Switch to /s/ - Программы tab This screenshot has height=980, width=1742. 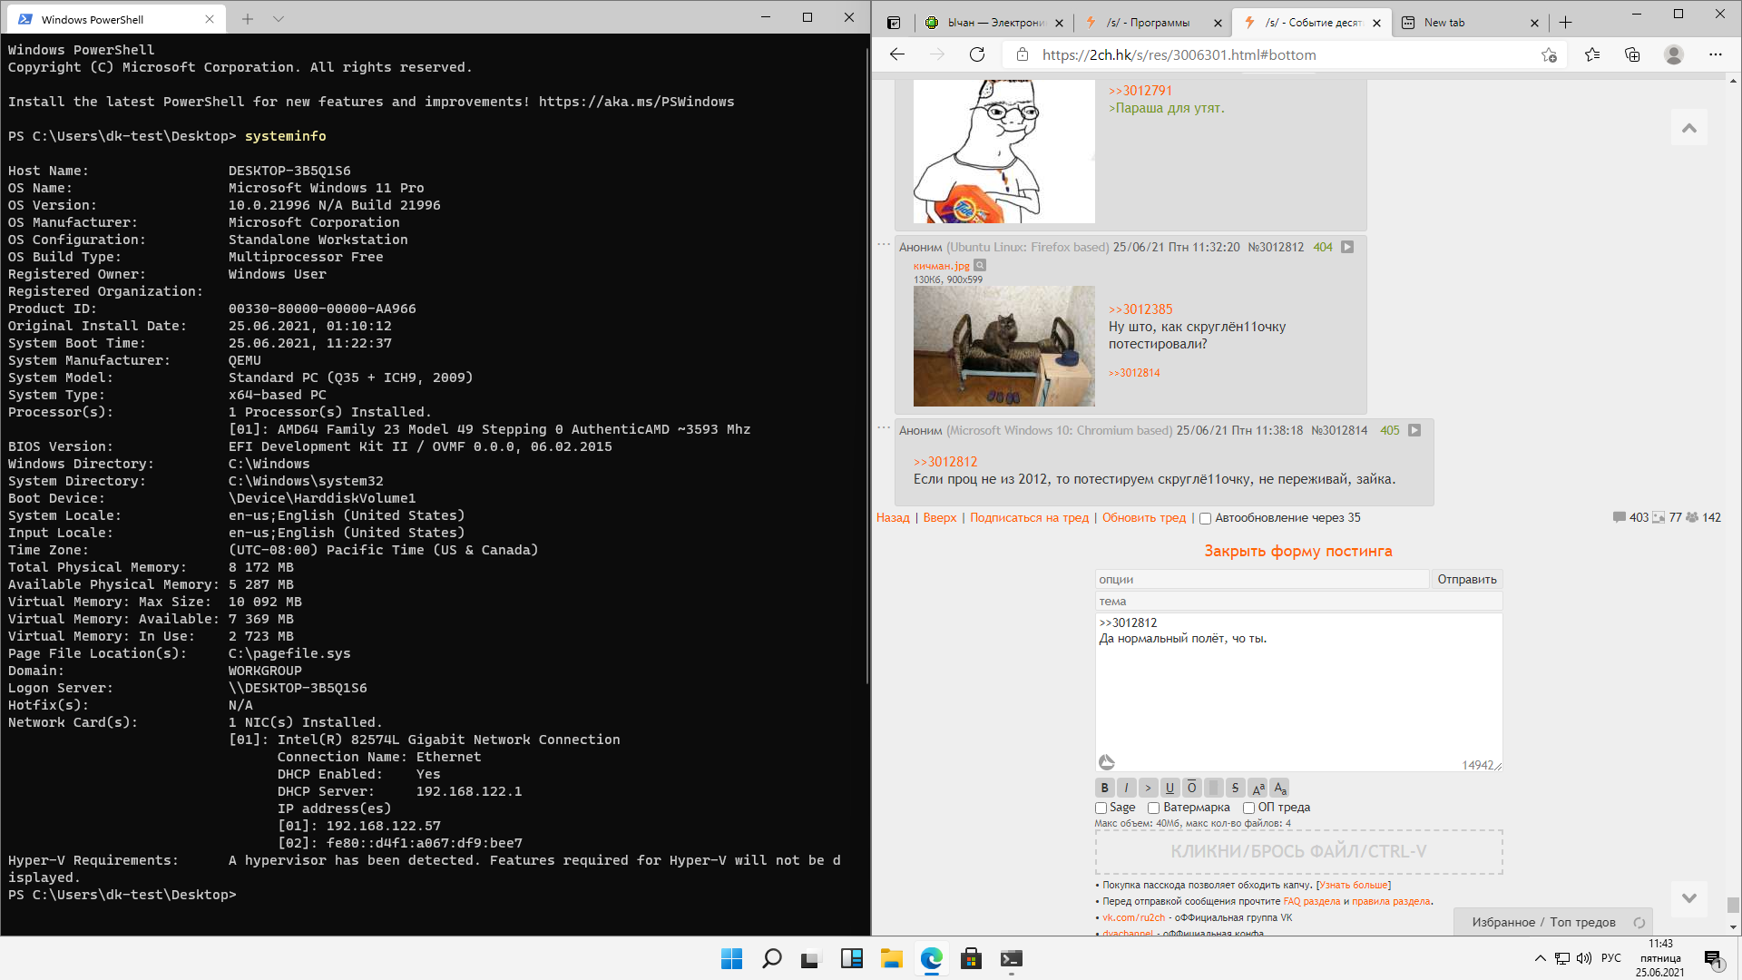1152,23
